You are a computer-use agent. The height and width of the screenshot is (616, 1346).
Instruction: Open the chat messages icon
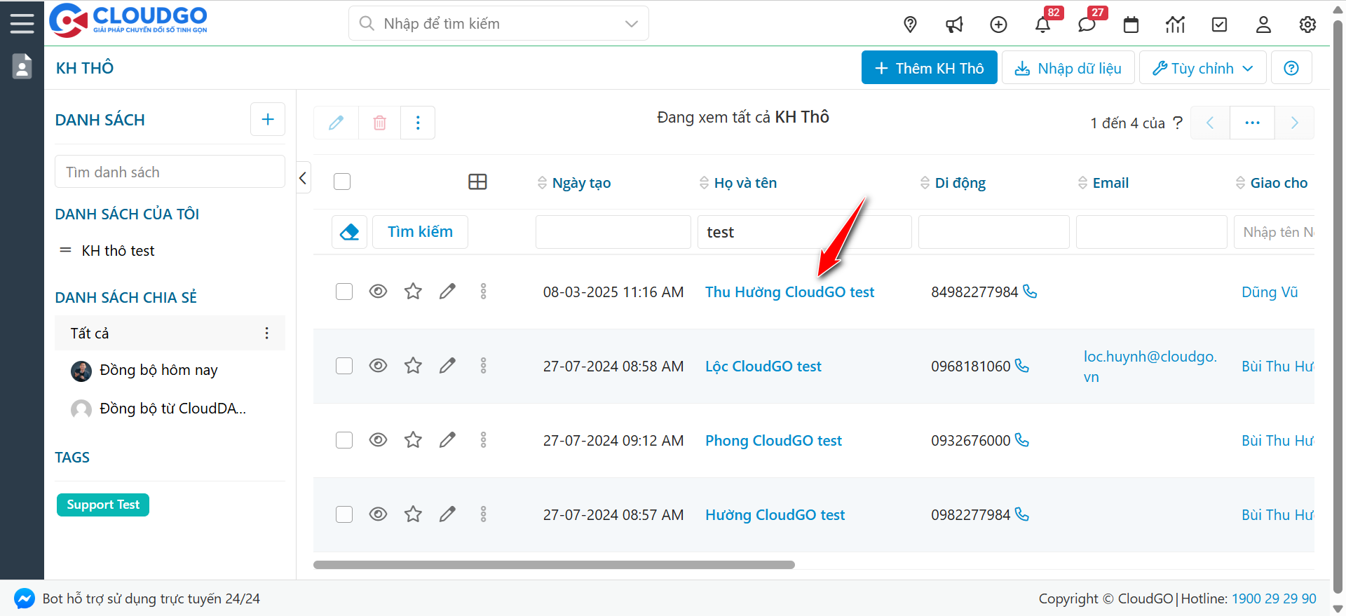[1087, 25]
